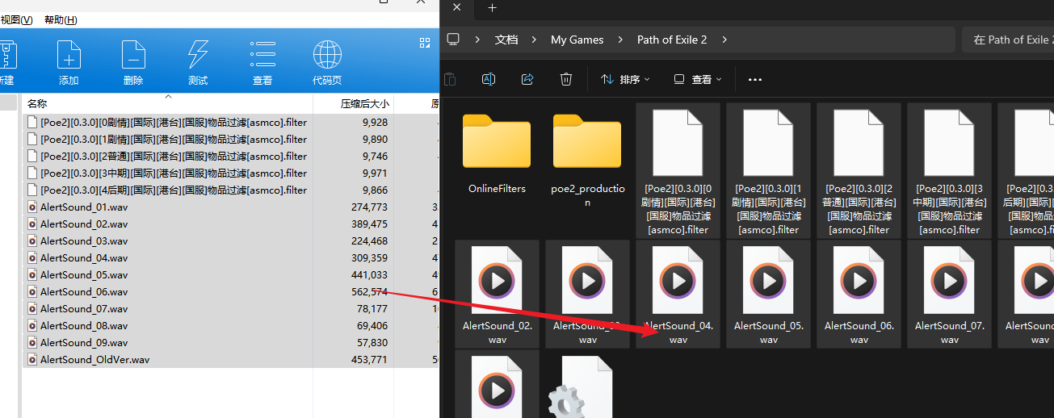1054x418 pixels.
Task: Open a new Explorer tab with plus button
Action: point(492,8)
